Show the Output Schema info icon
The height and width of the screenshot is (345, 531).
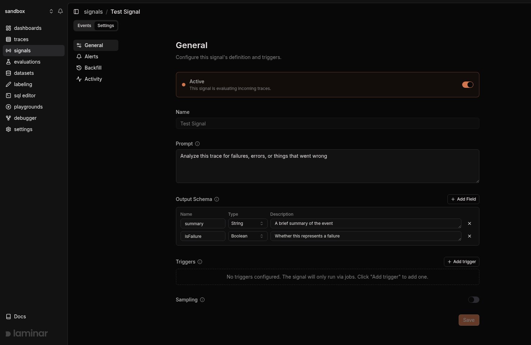[x=217, y=199]
